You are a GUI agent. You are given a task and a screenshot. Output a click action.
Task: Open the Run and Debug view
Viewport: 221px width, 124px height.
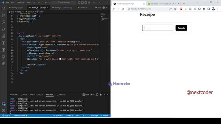coord(3,29)
